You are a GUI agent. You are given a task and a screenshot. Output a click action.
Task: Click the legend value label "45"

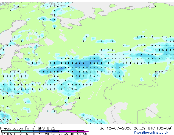78,134
